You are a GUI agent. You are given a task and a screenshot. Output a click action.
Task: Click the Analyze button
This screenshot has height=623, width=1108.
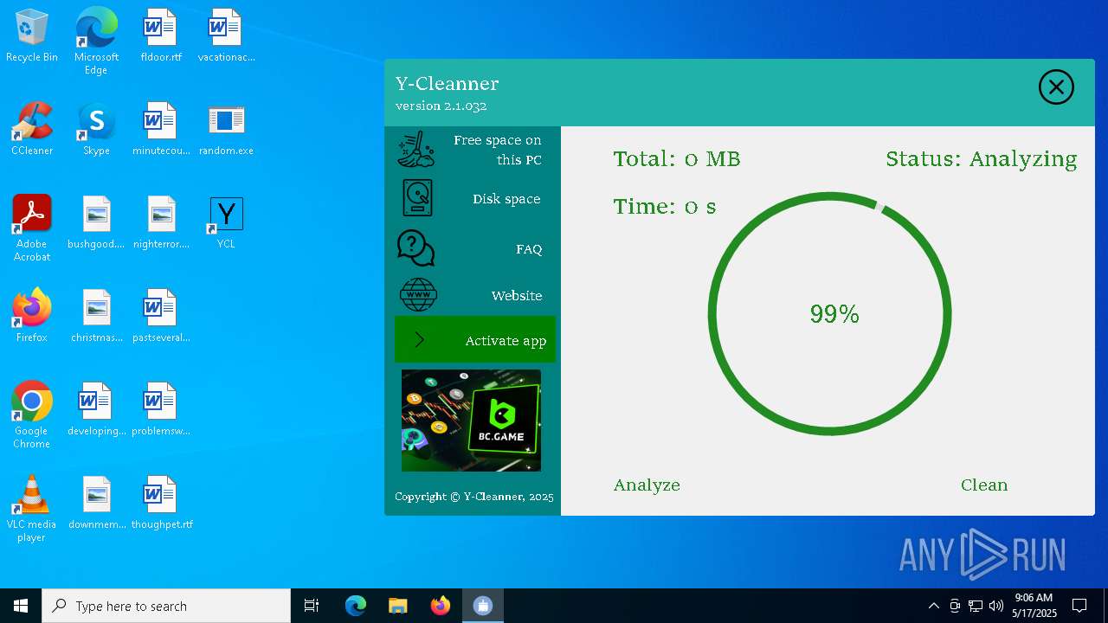pyautogui.click(x=647, y=485)
